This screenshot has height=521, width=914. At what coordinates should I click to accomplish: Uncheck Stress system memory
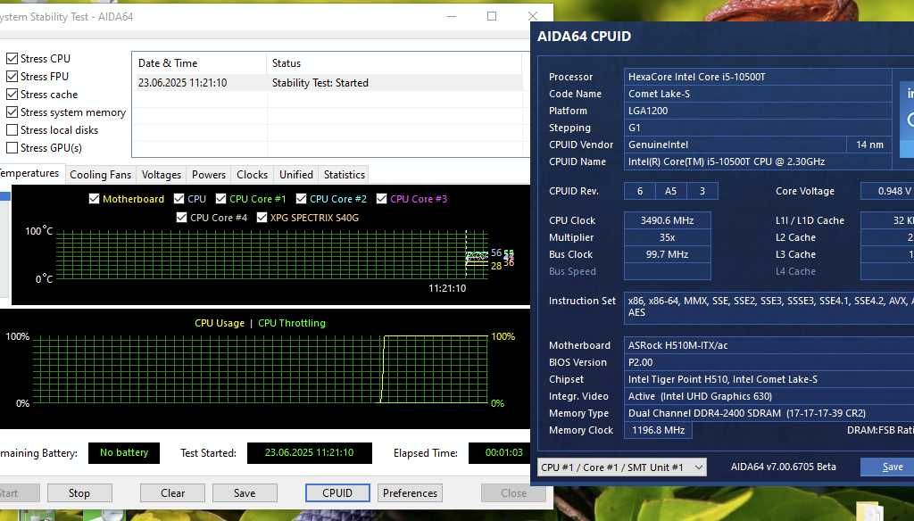(12, 112)
